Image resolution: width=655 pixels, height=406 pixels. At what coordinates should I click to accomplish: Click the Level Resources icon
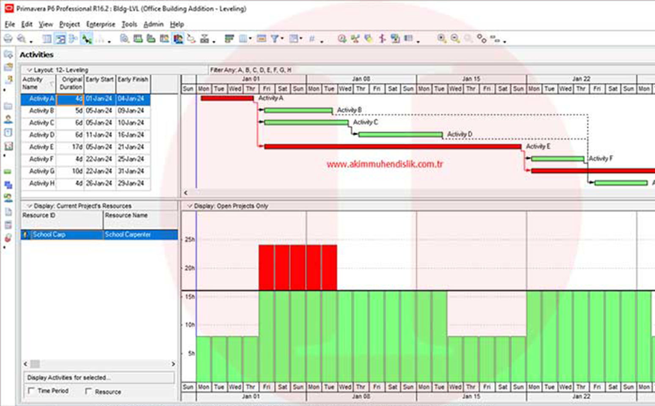pos(355,39)
